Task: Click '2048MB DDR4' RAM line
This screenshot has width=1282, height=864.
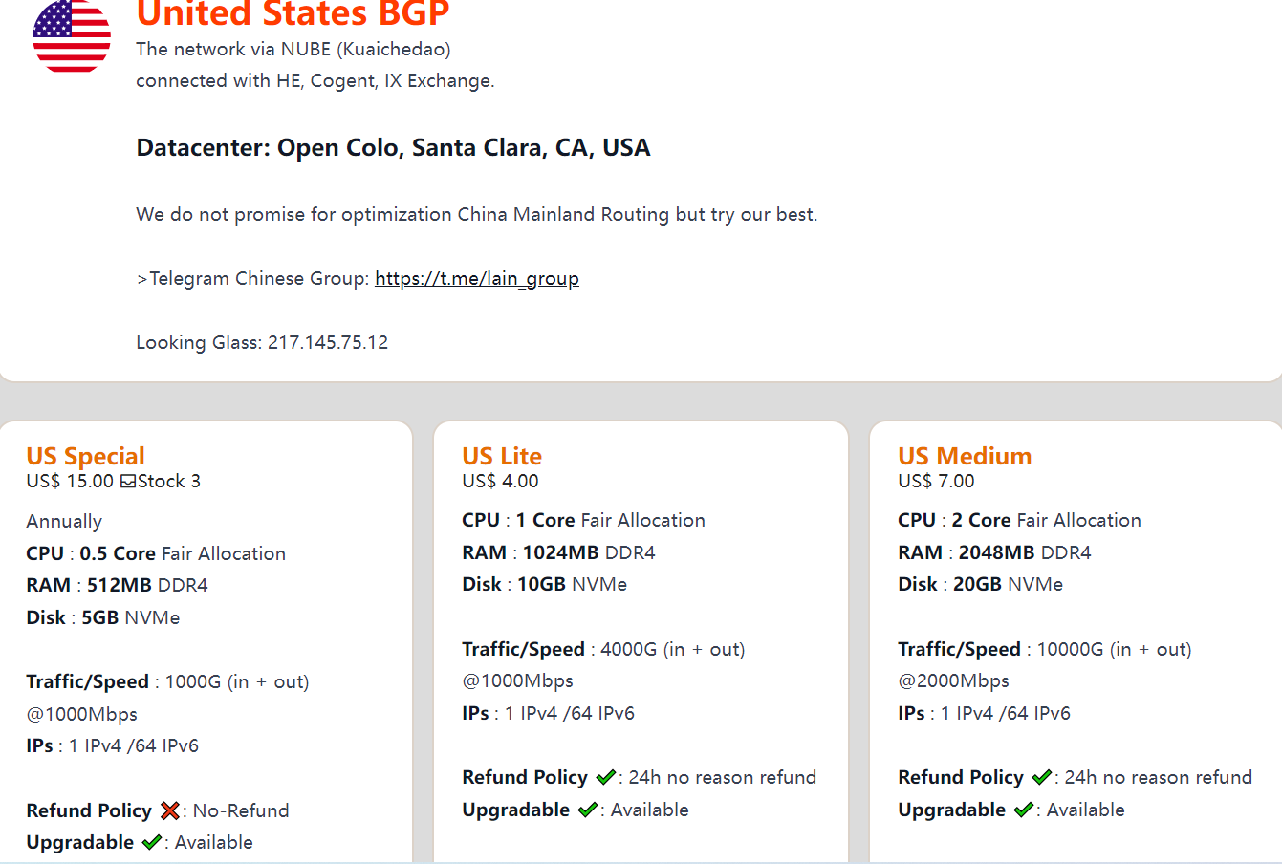Action: [995, 552]
